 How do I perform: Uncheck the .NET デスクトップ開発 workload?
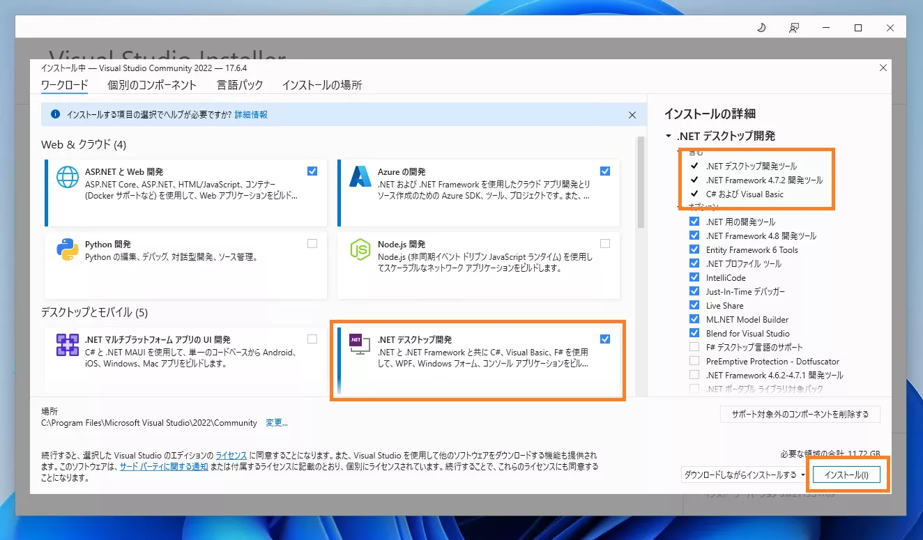[x=604, y=339]
